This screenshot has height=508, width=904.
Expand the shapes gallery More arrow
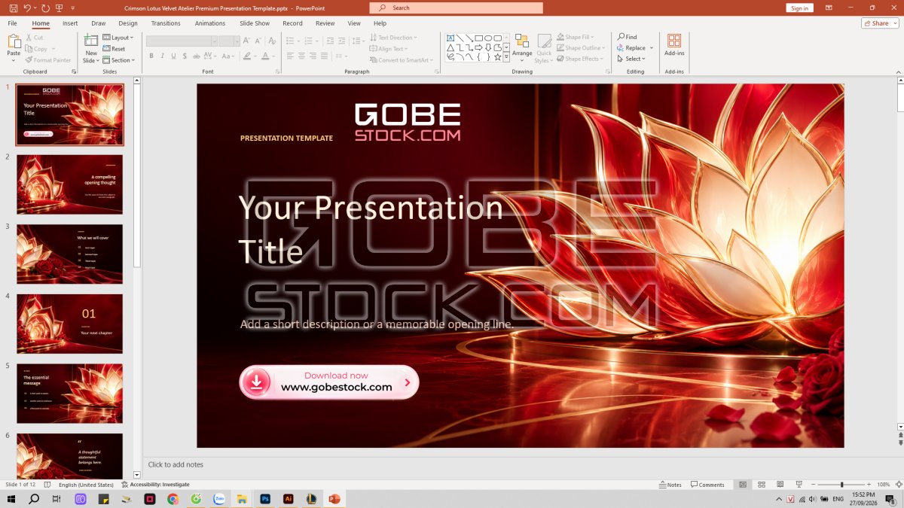pos(507,58)
